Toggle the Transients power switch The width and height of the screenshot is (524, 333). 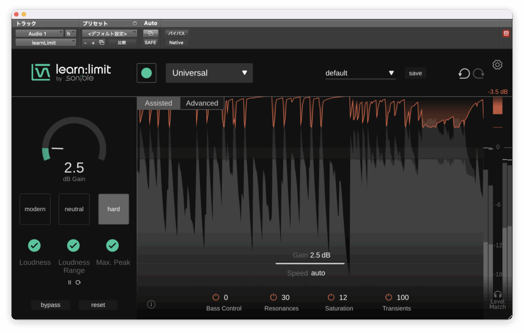pyautogui.click(x=389, y=297)
